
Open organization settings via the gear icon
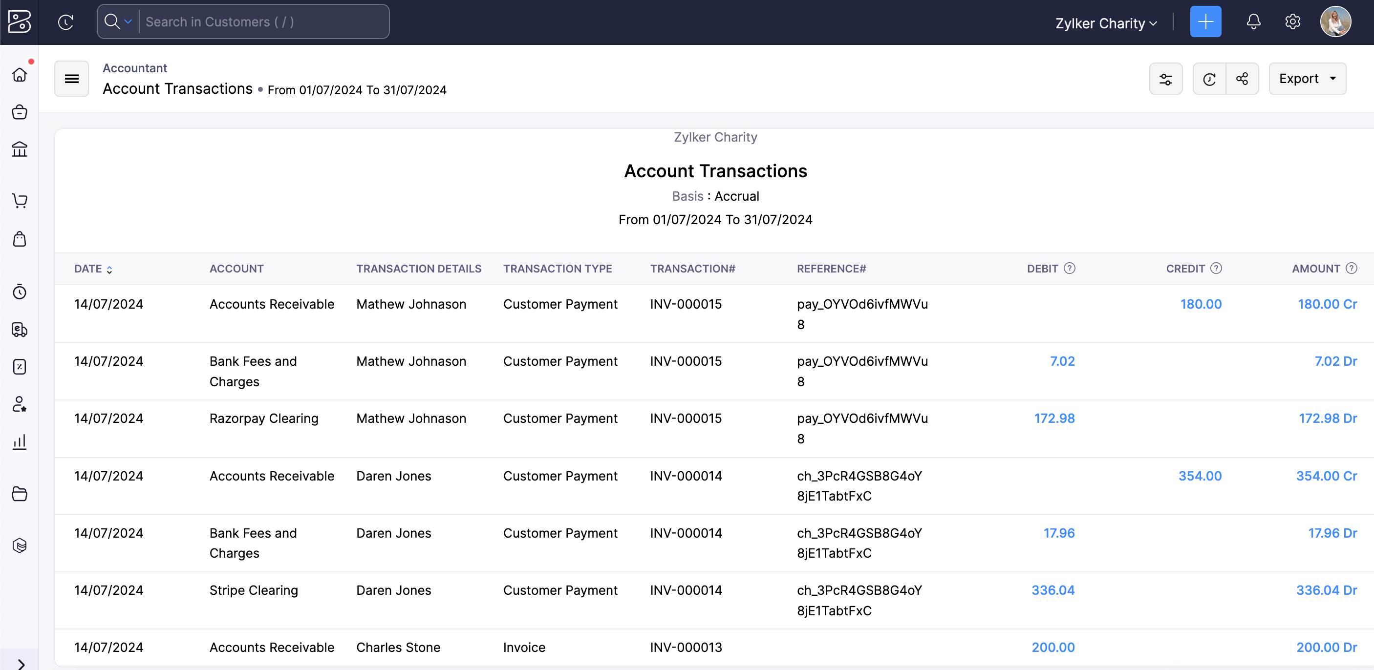pyautogui.click(x=1292, y=21)
